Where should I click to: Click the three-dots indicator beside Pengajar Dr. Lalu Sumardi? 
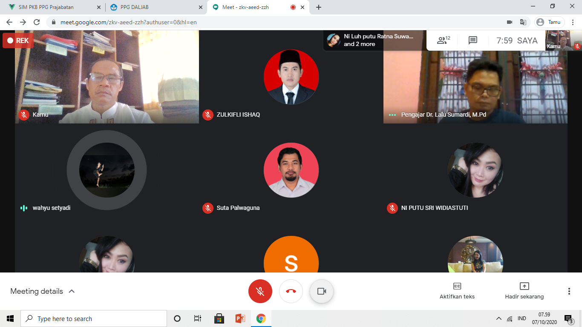[x=392, y=115]
